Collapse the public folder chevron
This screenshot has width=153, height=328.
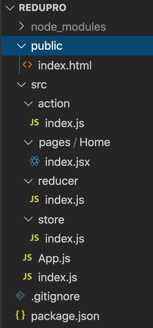(x=22, y=46)
